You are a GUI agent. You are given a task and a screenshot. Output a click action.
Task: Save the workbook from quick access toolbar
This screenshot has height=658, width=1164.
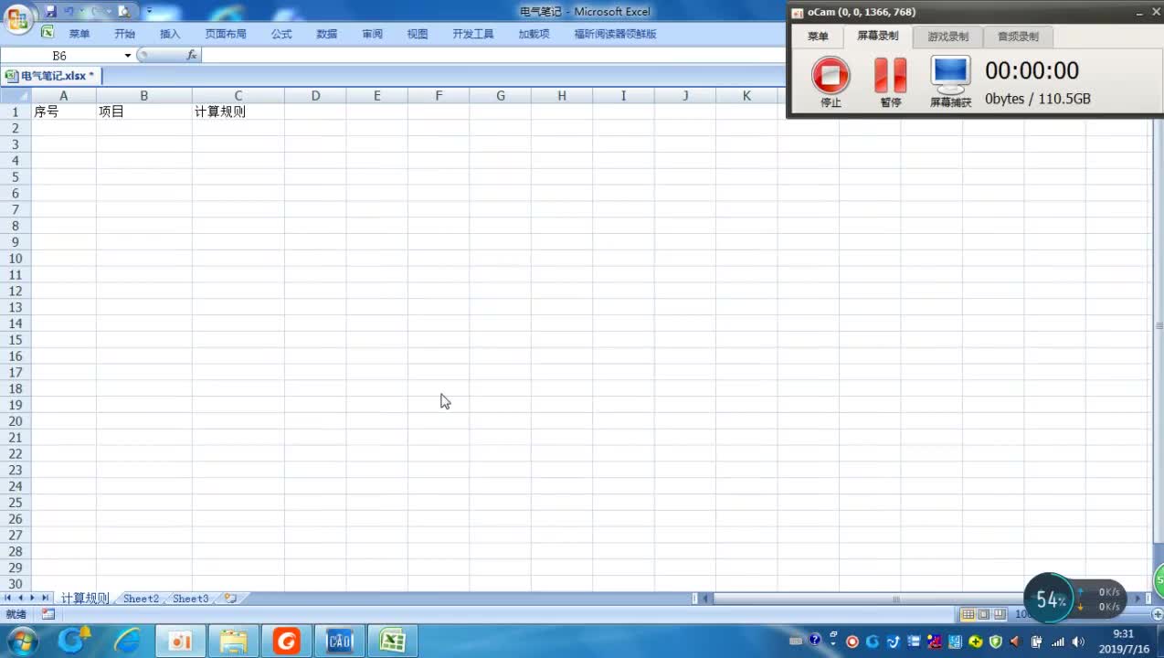pos(50,12)
